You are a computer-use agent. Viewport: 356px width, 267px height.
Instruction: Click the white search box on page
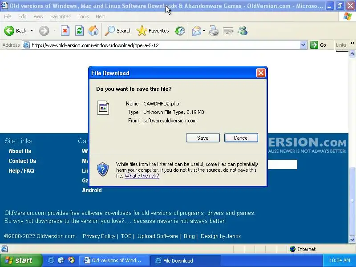[283, 164]
